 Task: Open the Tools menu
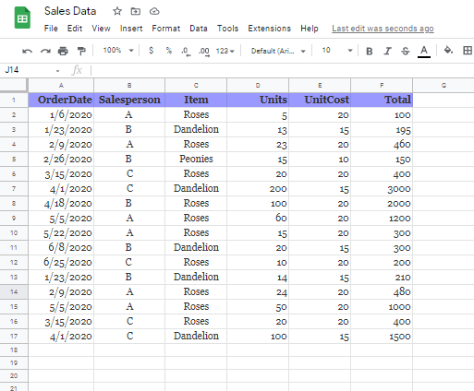(x=227, y=29)
